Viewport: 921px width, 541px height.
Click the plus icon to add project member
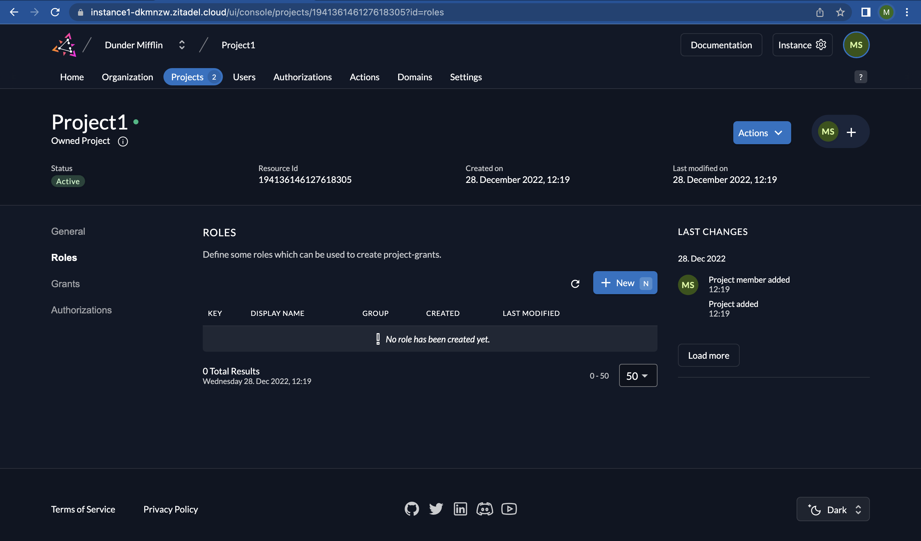pyautogui.click(x=851, y=132)
